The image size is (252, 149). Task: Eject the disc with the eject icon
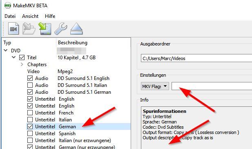[x=76, y=29]
